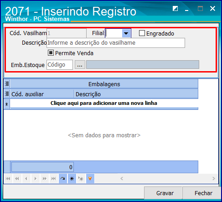Open Emb.Estoque lookup ellipsis button

(x=80, y=65)
